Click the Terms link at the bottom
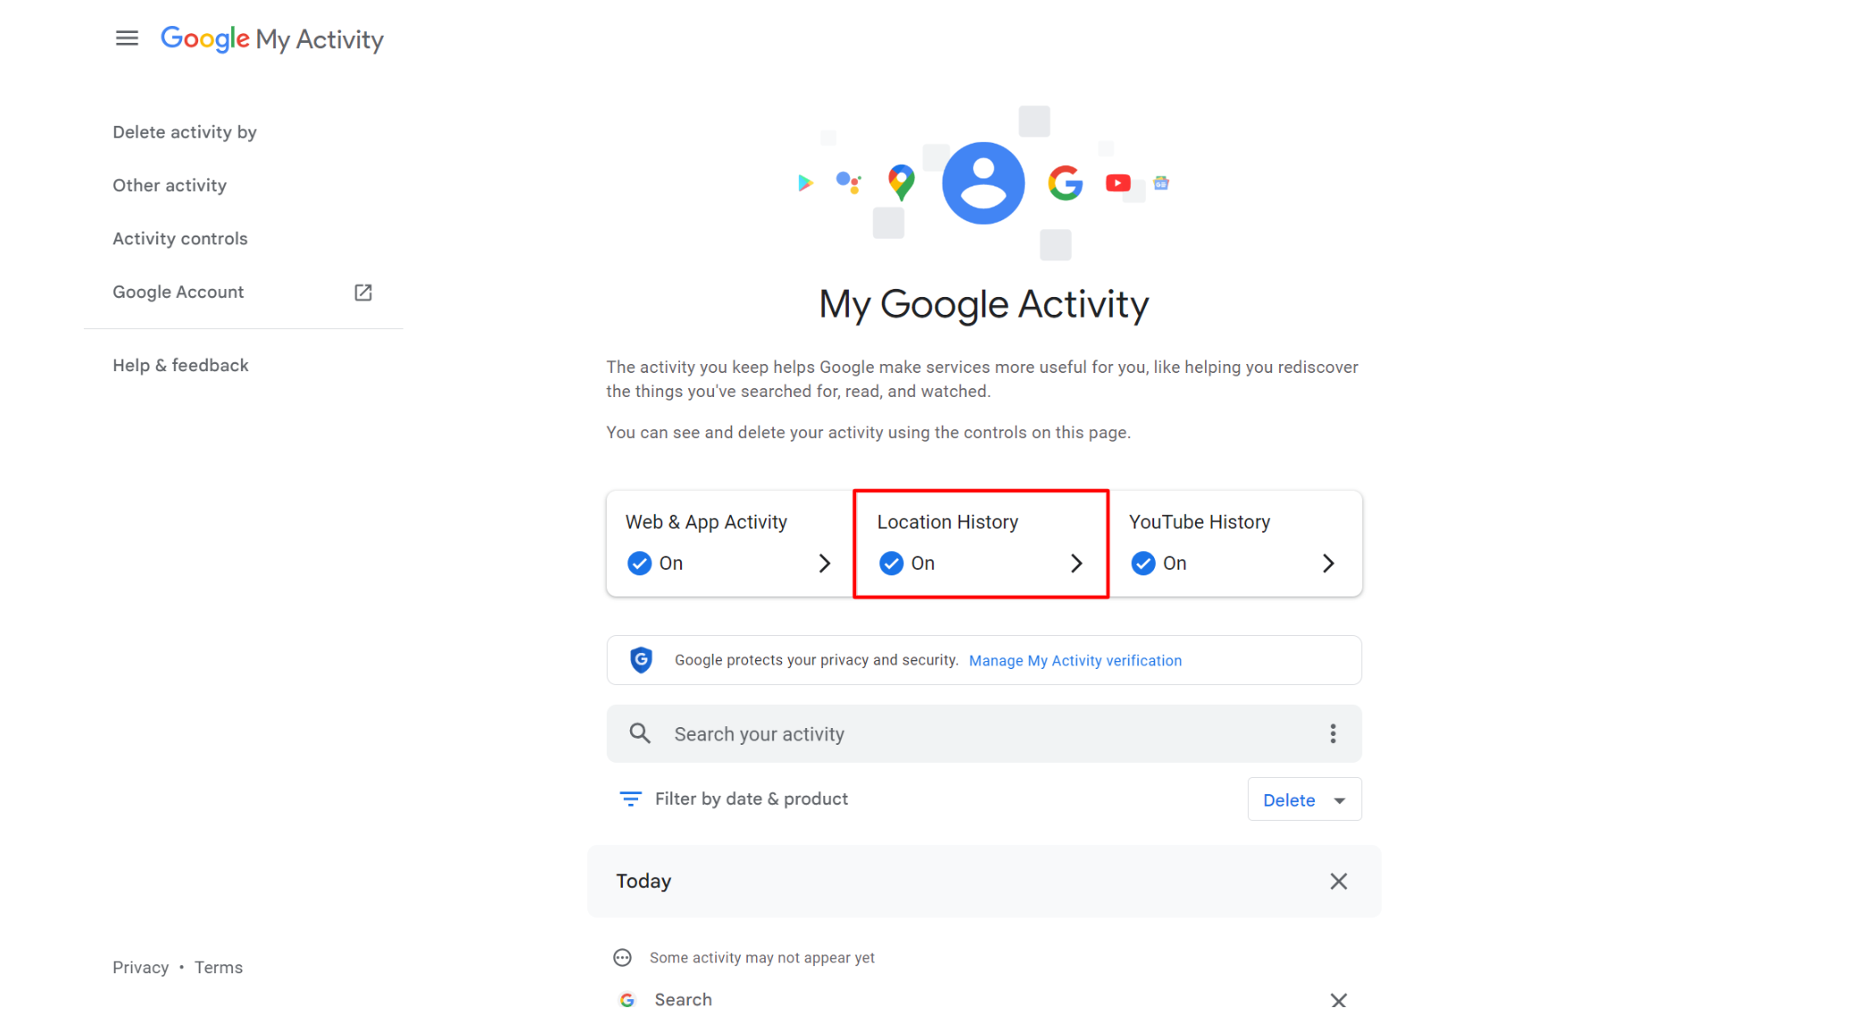 (219, 967)
